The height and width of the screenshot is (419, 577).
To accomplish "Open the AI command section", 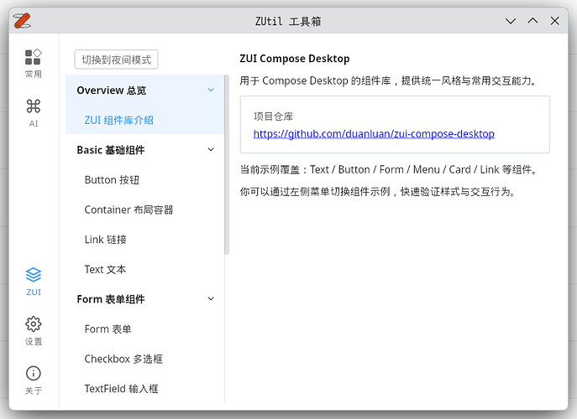I will pyautogui.click(x=33, y=113).
